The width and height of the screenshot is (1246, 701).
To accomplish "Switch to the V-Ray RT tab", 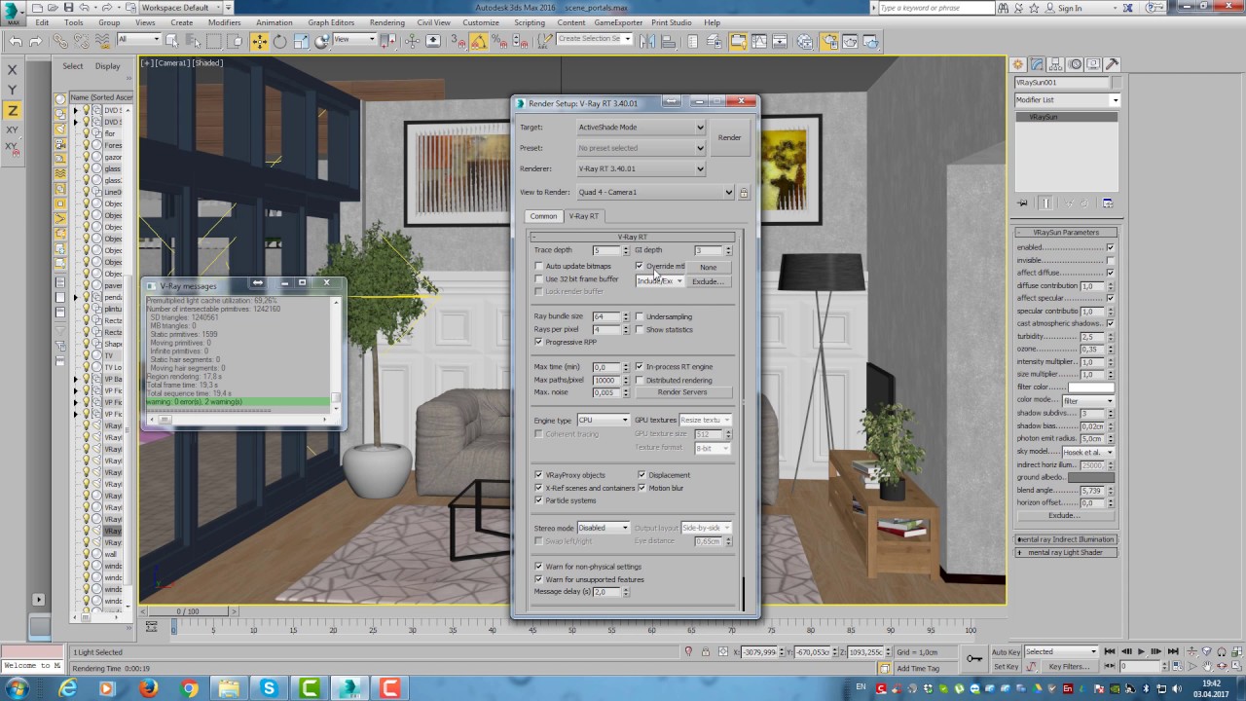I will 584,216.
